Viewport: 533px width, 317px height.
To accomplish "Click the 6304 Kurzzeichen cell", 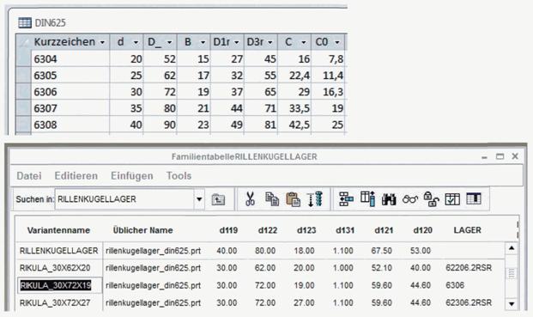I will 70,59.
